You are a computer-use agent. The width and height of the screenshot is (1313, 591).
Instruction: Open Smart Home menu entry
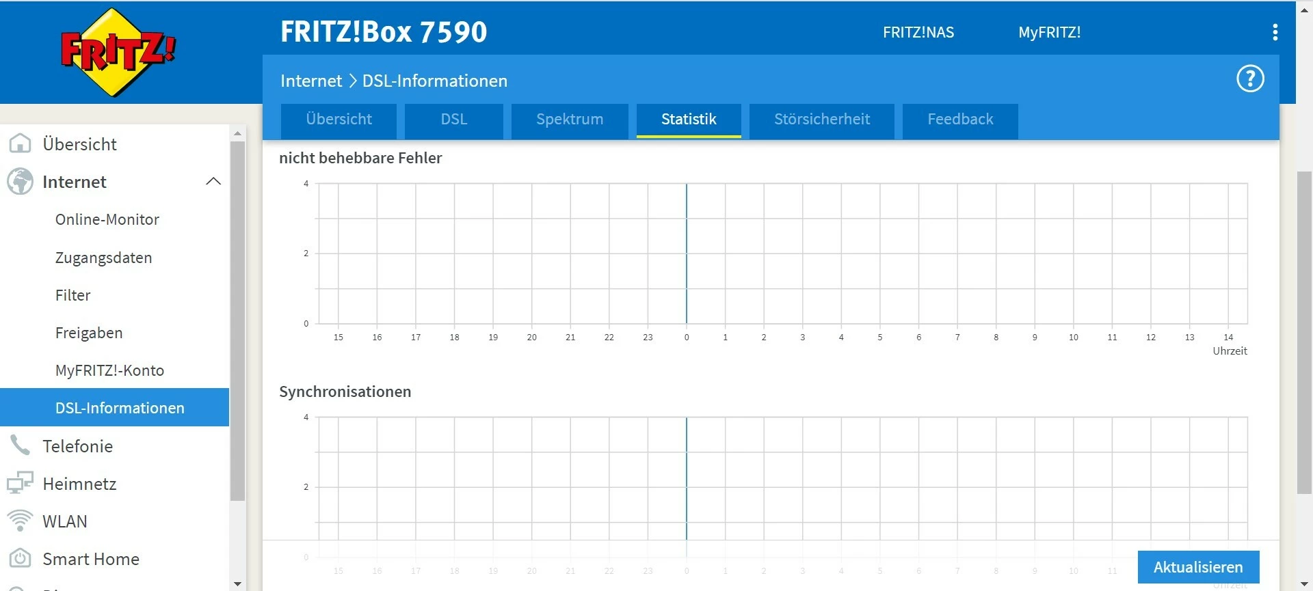coord(91,558)
